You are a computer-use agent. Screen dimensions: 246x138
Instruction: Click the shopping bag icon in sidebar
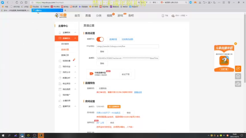(x=60, y=106)
